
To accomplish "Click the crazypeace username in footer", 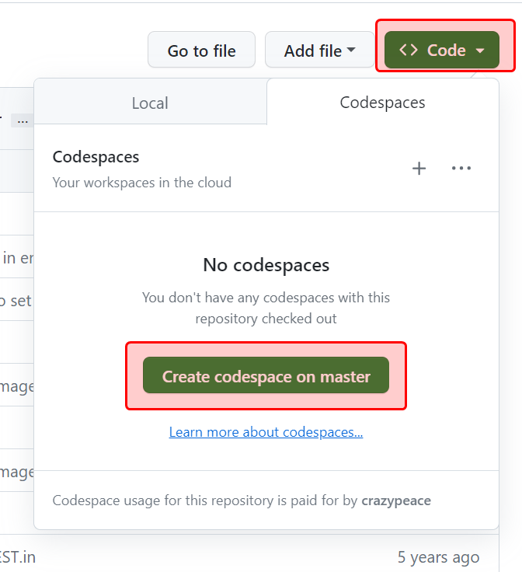I will [396, 500].
